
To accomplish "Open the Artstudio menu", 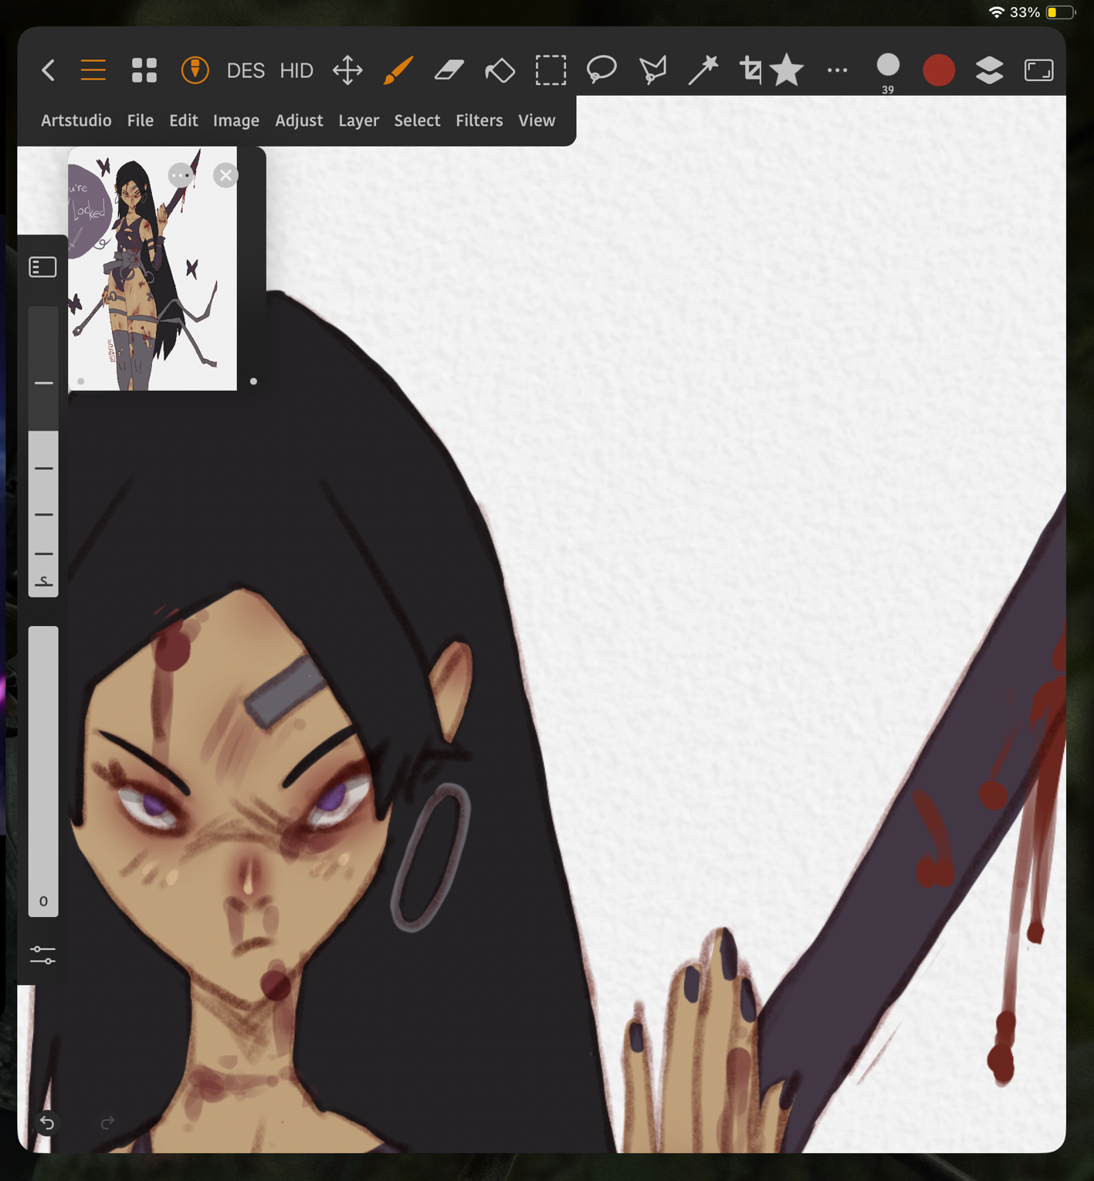I will coord(76,120).
